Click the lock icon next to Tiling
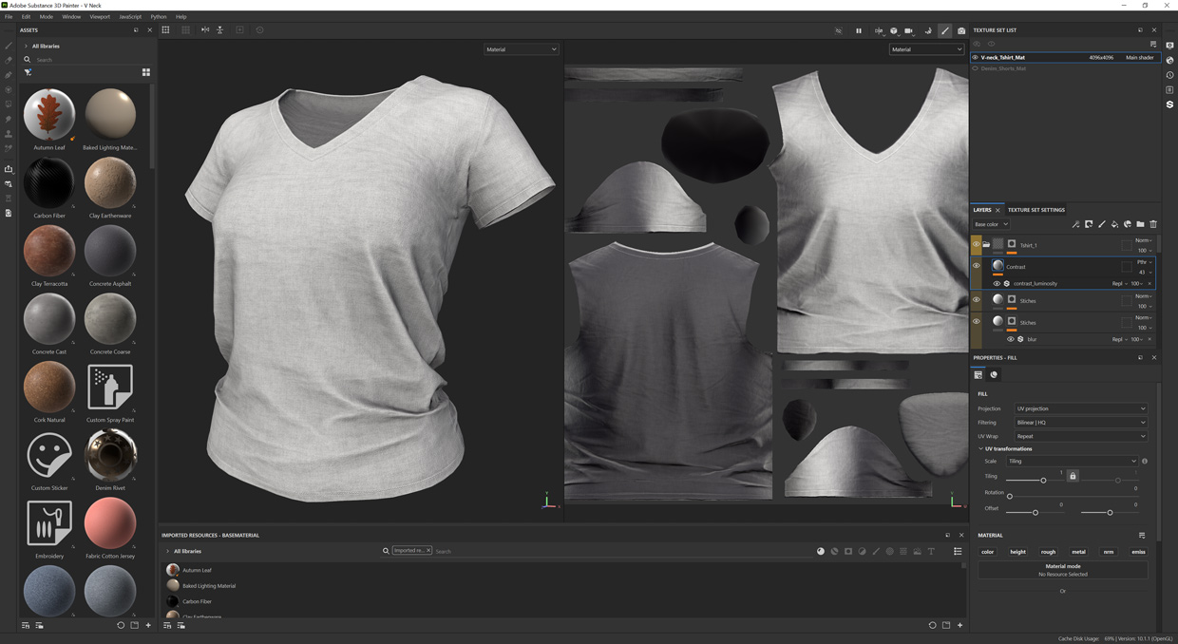The width and height of the screenshot is (1178, 644). (1073, 476)
